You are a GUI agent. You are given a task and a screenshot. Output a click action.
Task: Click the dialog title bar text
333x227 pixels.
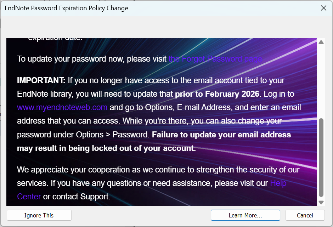pos(66,8)
